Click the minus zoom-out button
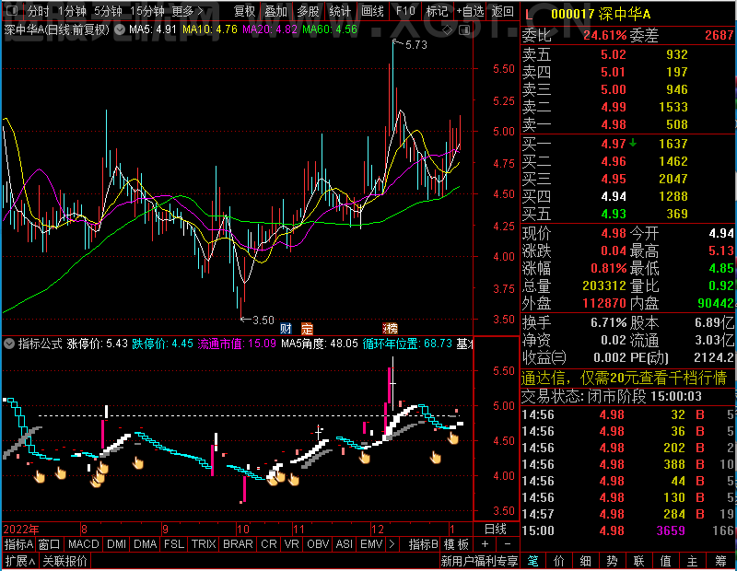737x571 pixels. [508, 544]
